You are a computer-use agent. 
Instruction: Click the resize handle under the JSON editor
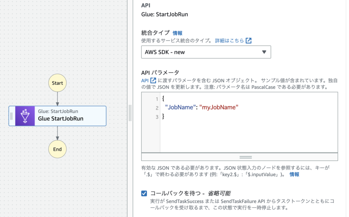tap(245, 157)
